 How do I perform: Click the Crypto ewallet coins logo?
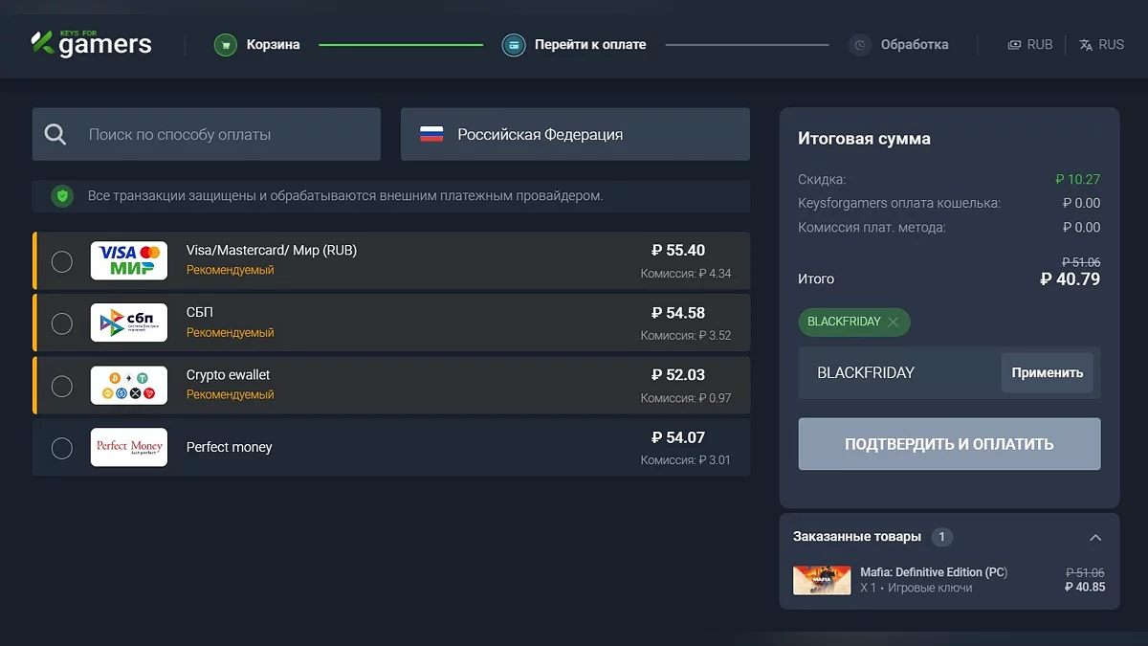(129, 385)
